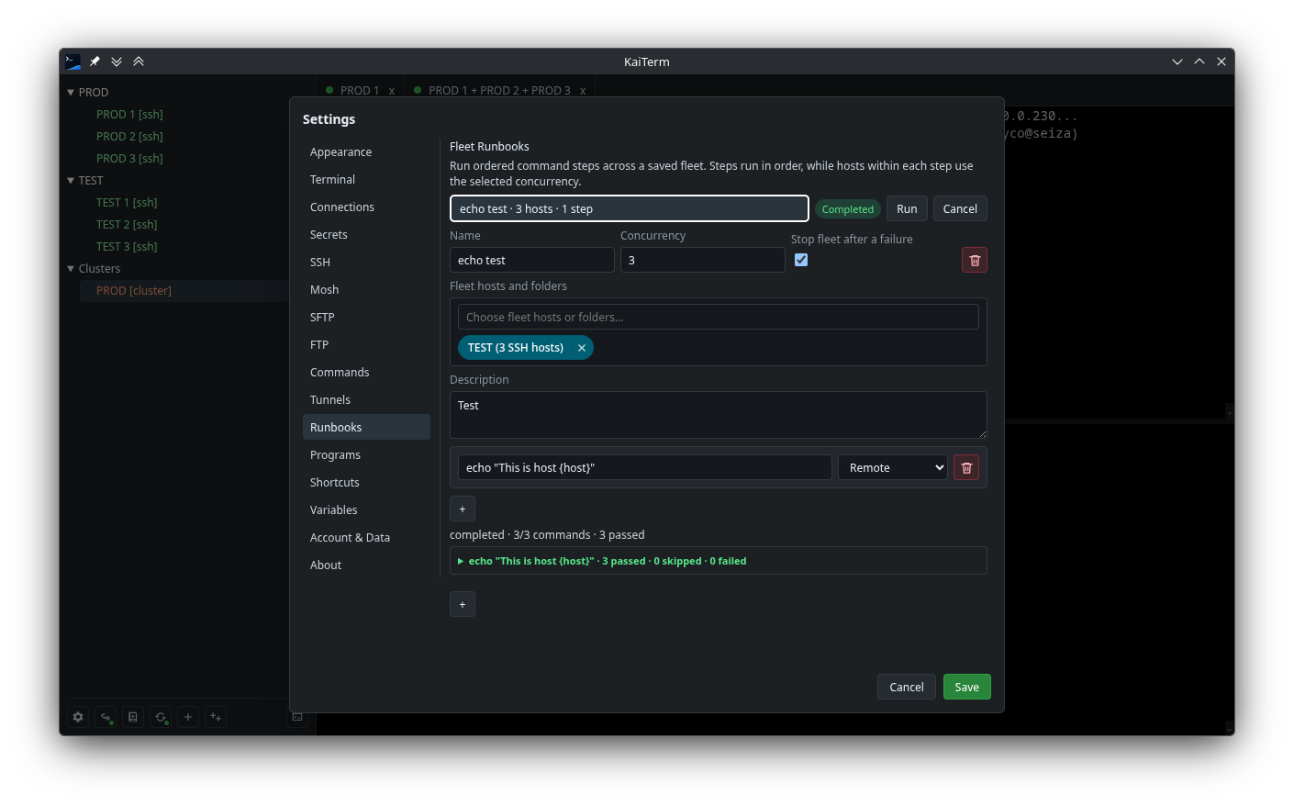Open the FTP settings section
Screen dimensions: 1294x806
pos(366,345)
